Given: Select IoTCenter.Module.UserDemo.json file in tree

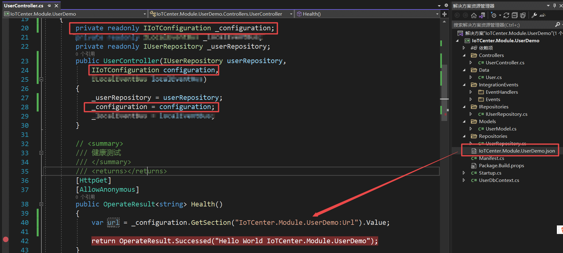Looking at the screenshot, I should [517, 151].
